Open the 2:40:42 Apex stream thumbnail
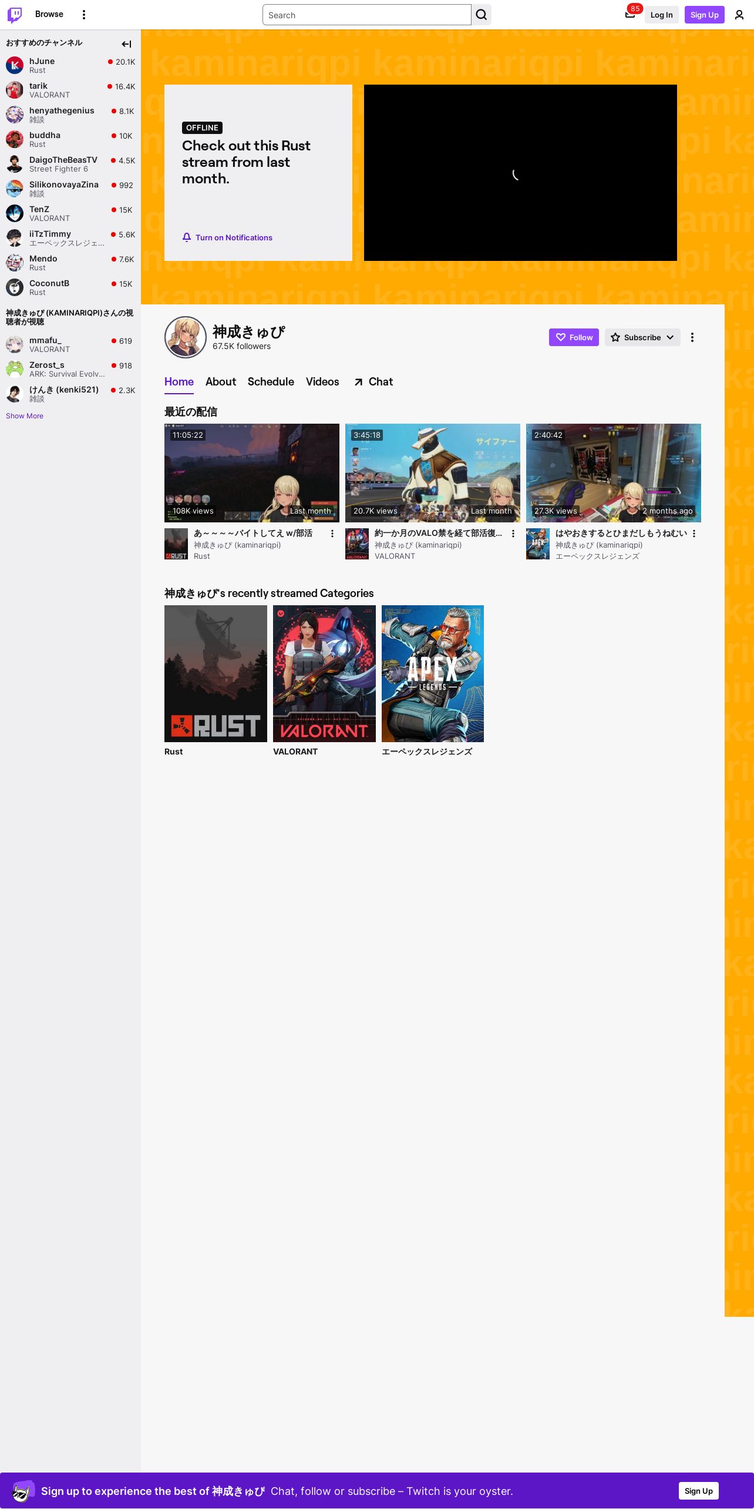The width and height of the screenshot is (754, 1509). [614, 473]
